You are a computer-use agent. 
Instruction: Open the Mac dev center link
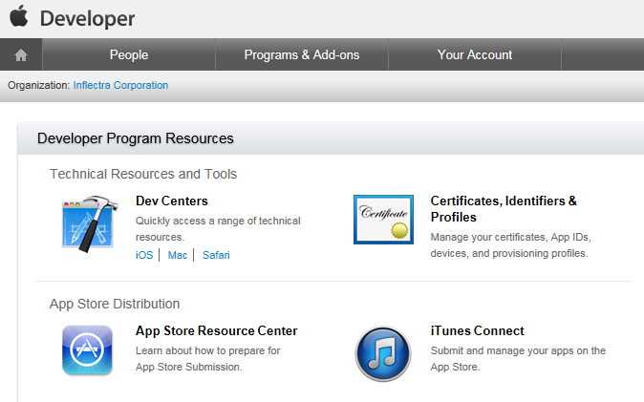pos(178,255)
